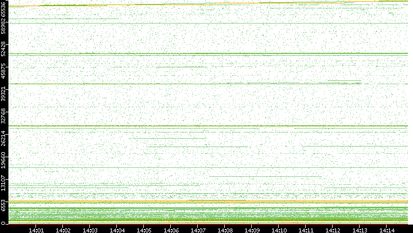This screenshot has width=413, height=233.
Task: Select the 14:02 time axis label
Action: pyautogui.click(x=63, y=230)
